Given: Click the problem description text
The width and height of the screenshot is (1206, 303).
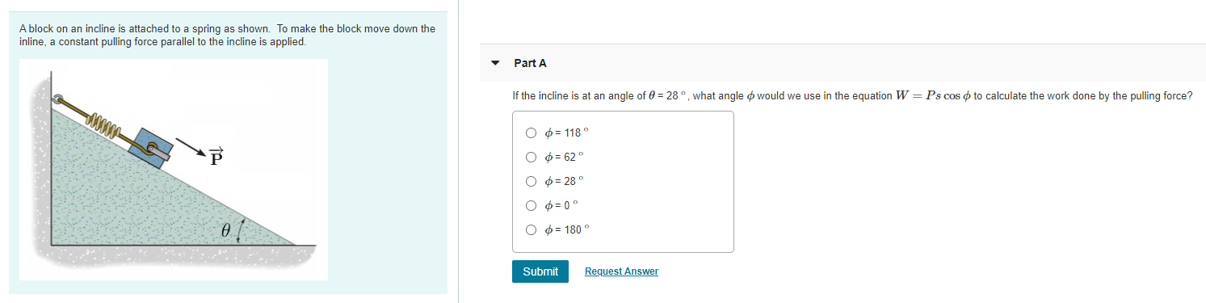Looking at the screenshot, I should (x=227, y=35).
